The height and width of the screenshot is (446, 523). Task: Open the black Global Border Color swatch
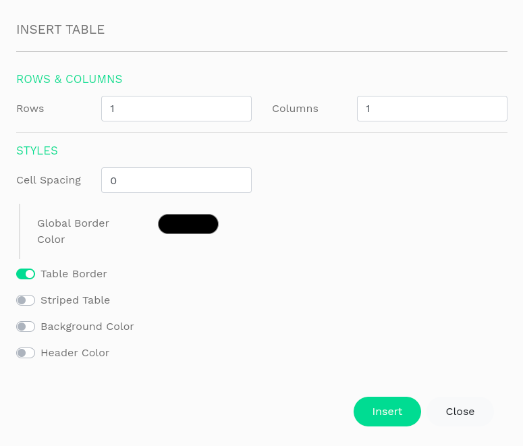(188, 224)
